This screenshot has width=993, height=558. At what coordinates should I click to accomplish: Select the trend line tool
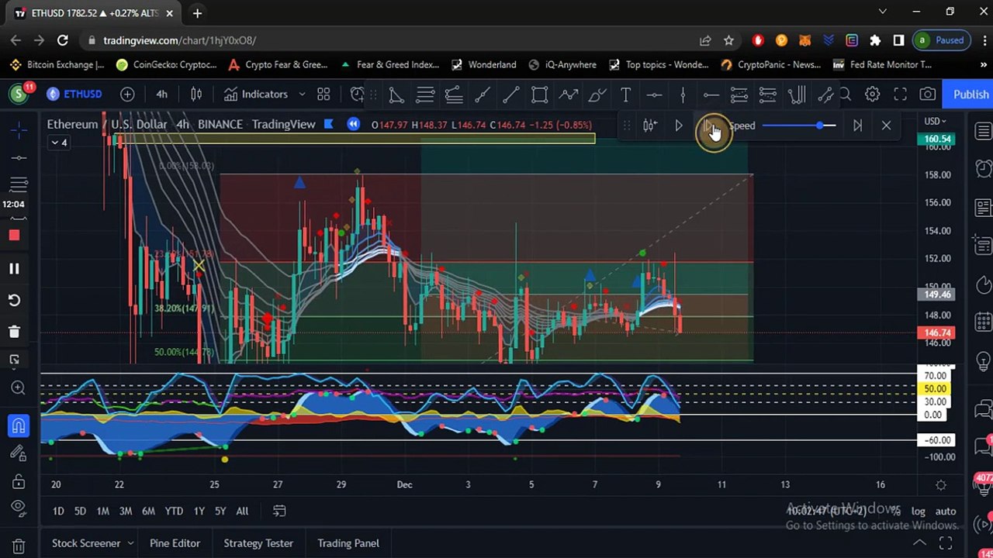(x=483, y=95)
